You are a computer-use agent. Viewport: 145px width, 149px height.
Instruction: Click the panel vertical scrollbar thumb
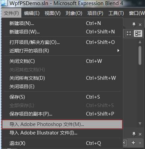pyautogui.click(x=140, y=55)
